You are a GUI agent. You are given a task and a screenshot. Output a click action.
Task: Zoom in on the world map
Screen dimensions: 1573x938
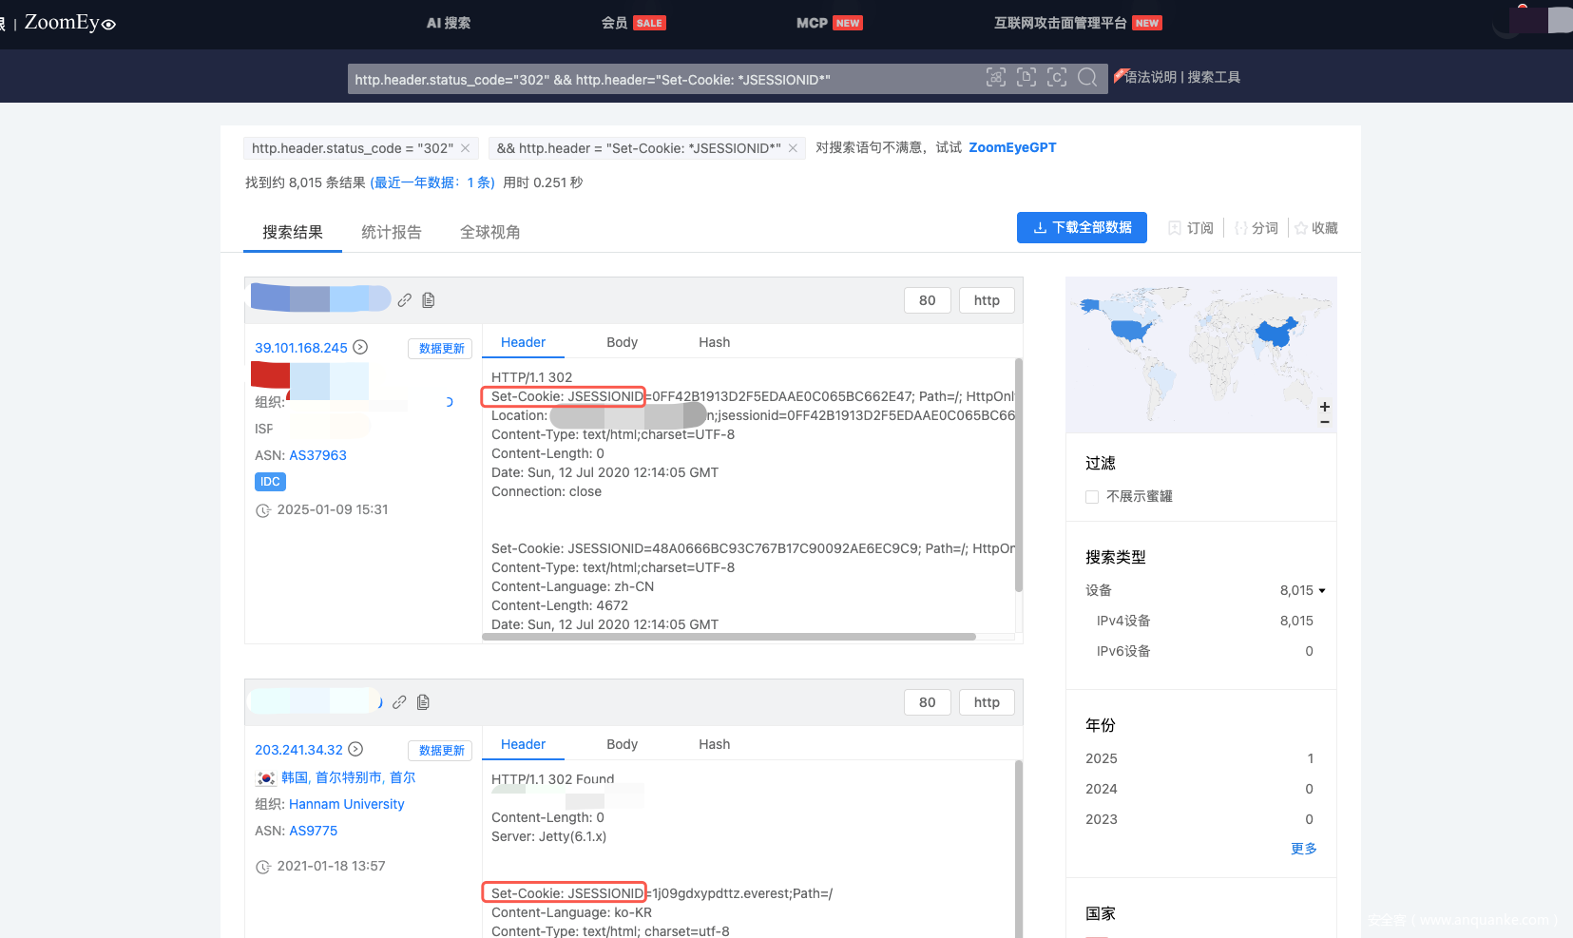[1324, 407]
